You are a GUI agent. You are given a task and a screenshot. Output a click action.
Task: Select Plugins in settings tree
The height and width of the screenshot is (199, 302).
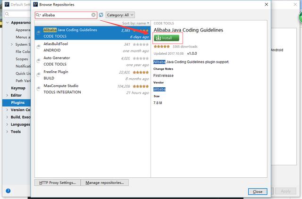click(17, 103)
